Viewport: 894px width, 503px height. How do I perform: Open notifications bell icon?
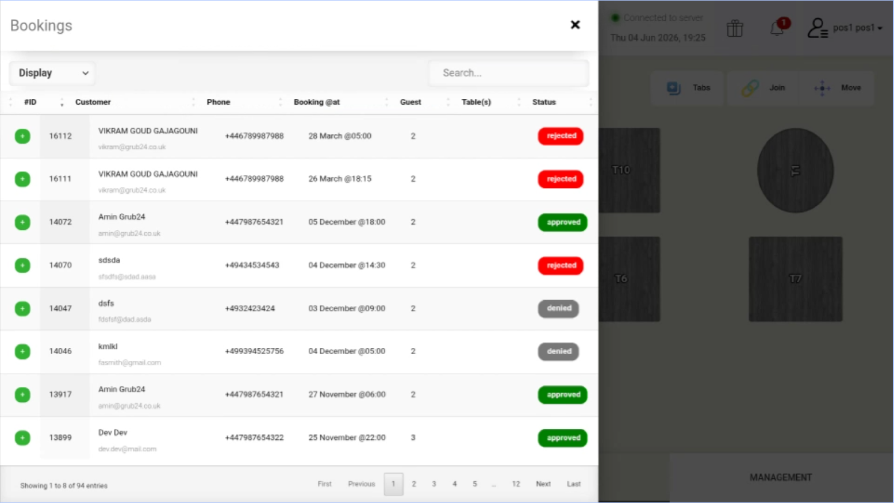click(777, 28)
